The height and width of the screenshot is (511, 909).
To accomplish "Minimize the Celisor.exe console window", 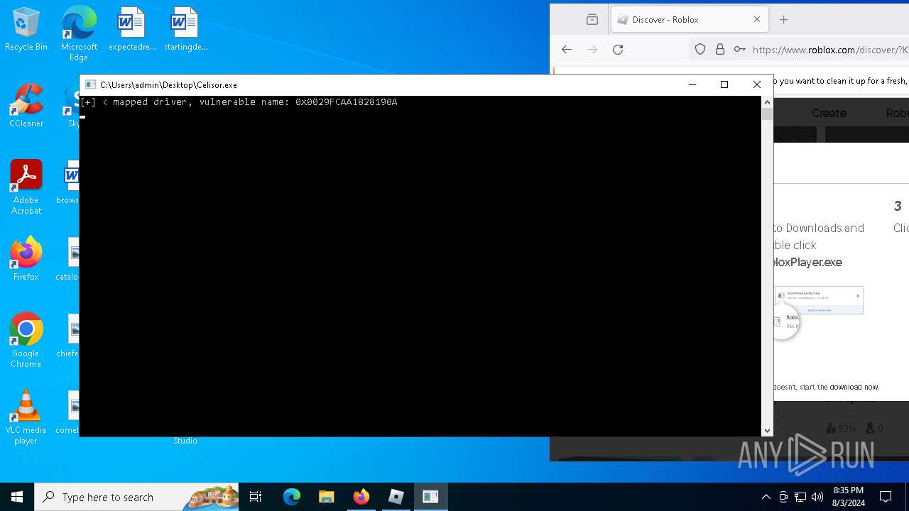I will (692, 84).
